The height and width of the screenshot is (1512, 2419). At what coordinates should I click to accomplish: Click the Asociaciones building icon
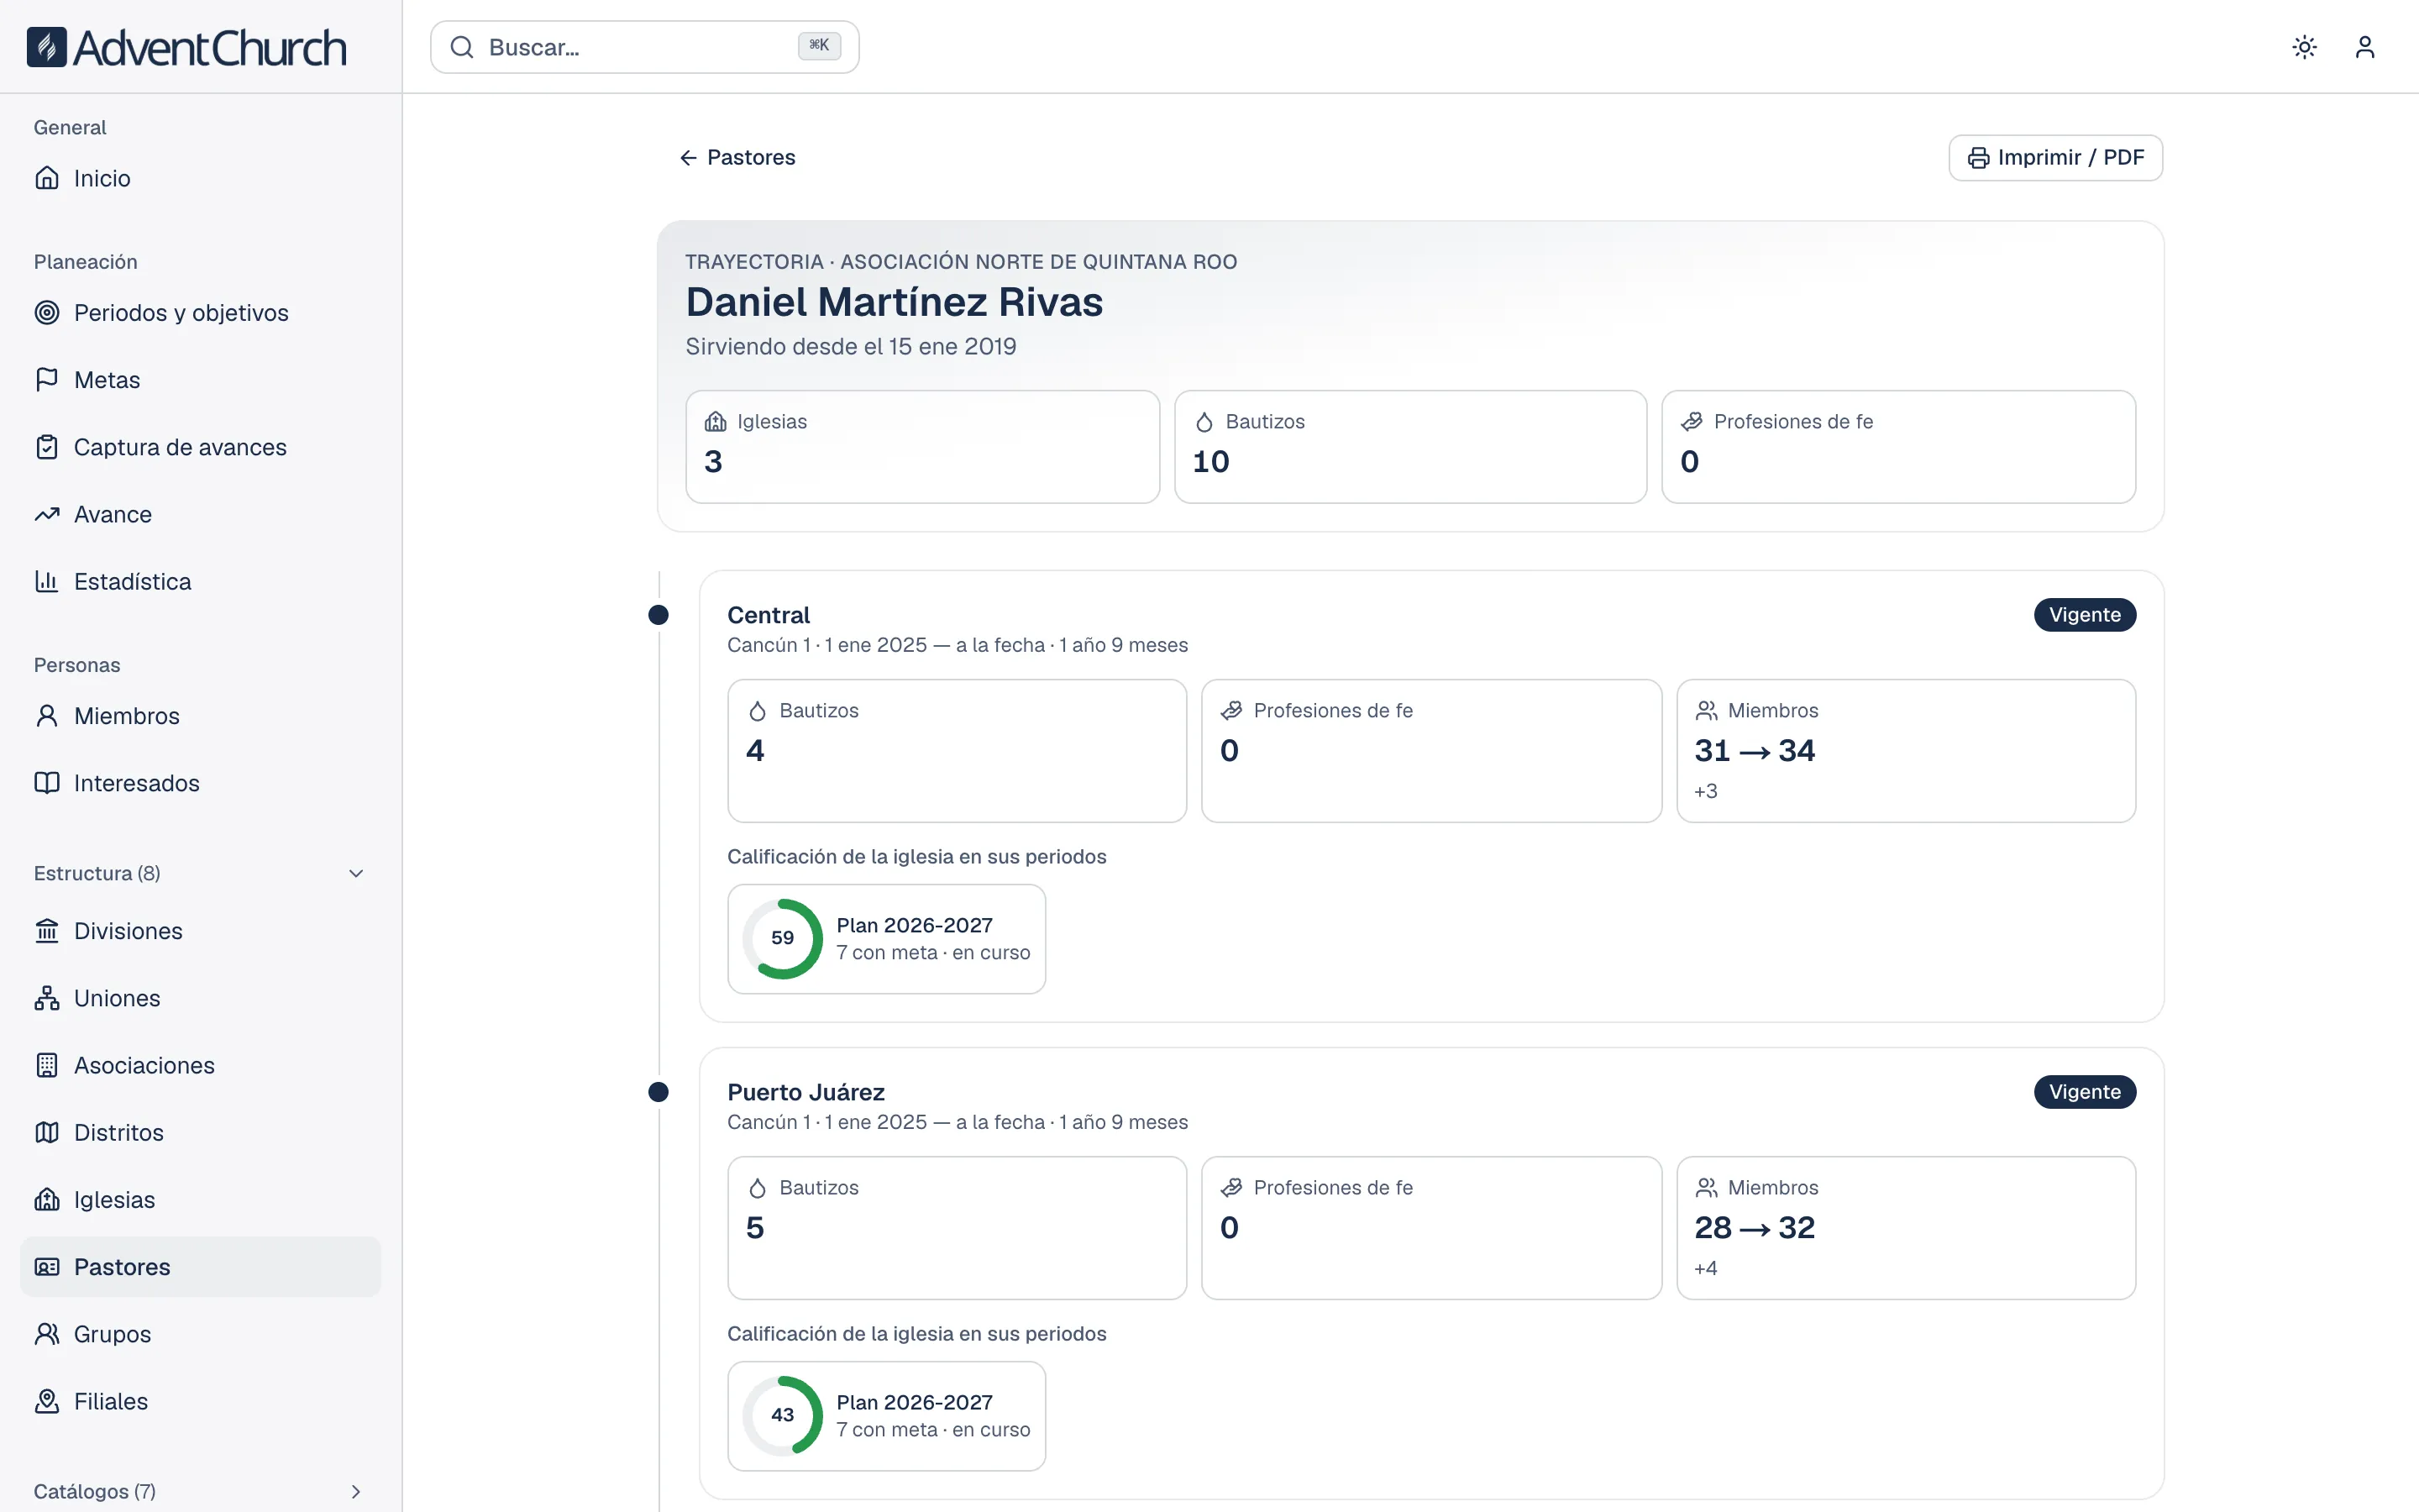point(47,1065)
